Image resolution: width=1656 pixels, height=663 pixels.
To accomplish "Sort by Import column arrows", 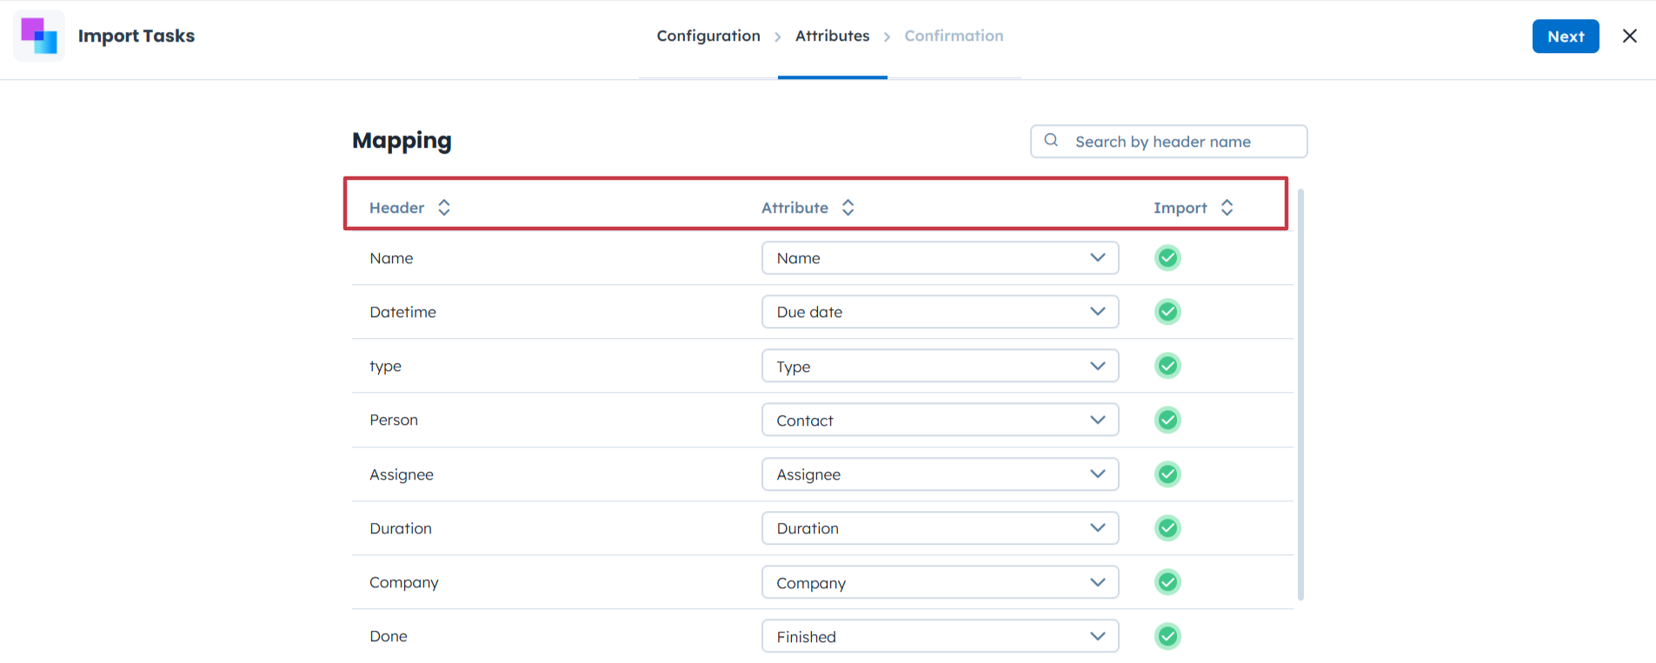I will (x=1227, y=208).
